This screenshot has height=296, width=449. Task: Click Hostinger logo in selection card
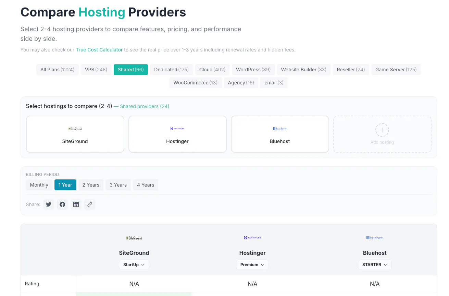[x=177, y=129]
